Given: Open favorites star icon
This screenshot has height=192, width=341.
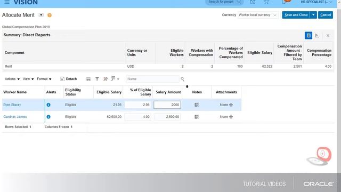Looking at the screenshot, I should pos(266,2).
